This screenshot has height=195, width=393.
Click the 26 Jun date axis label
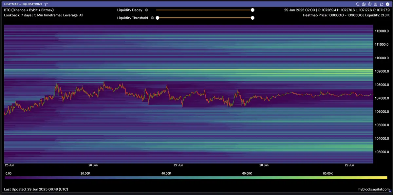click(93, 166)
